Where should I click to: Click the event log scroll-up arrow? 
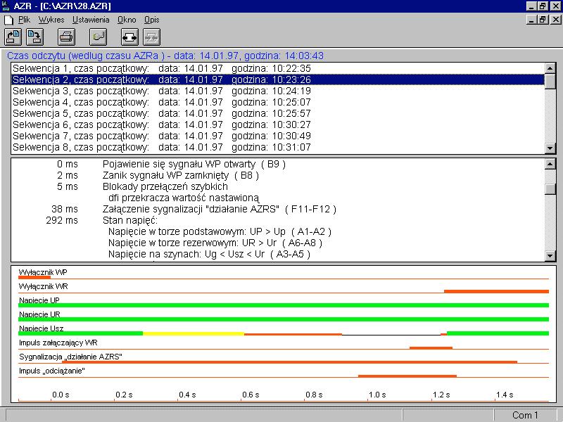coord(550,164)
